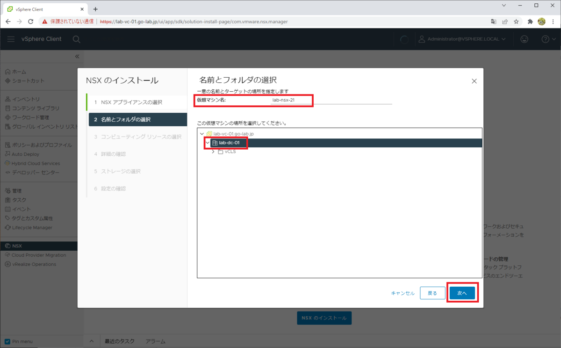This screenshot has height=348, width=561.
Task: Expand the bottom task panel with chevron
Action: click(x=92, y=341)
